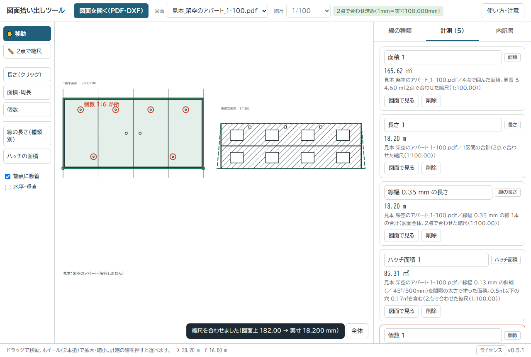Click the 個数 1:6 か所 count label
The image size is (531, 357).
tap(102, 104)
